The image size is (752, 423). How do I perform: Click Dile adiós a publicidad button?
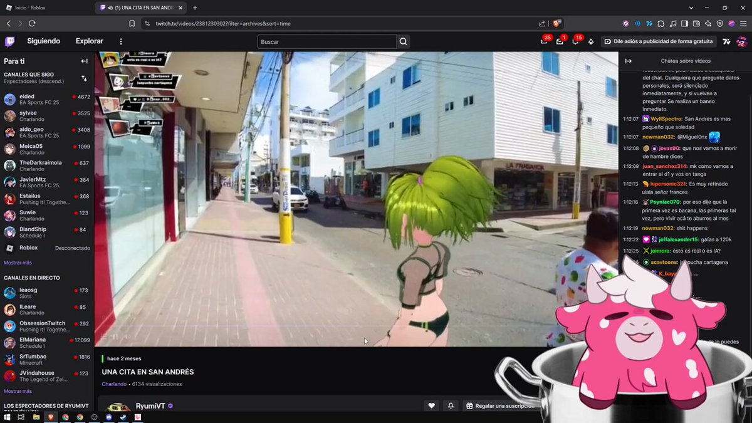(x=659, y=41)
